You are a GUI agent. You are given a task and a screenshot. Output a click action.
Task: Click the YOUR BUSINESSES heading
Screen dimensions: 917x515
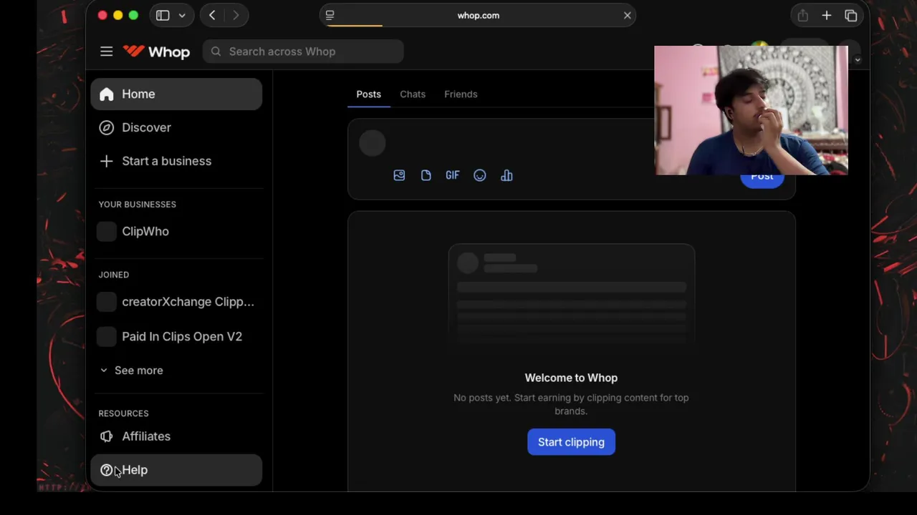click(x=138, y=205)
